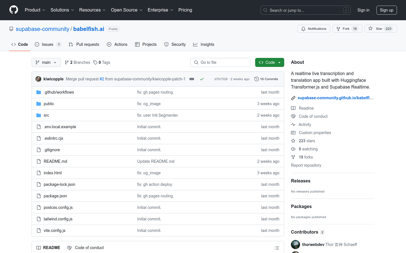
Task: Click the Sign up button
Action: tap(387, 10)
